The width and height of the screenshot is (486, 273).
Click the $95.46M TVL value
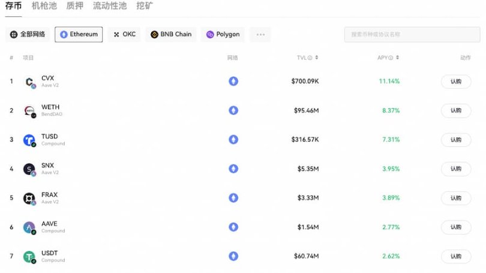[306, 110]
